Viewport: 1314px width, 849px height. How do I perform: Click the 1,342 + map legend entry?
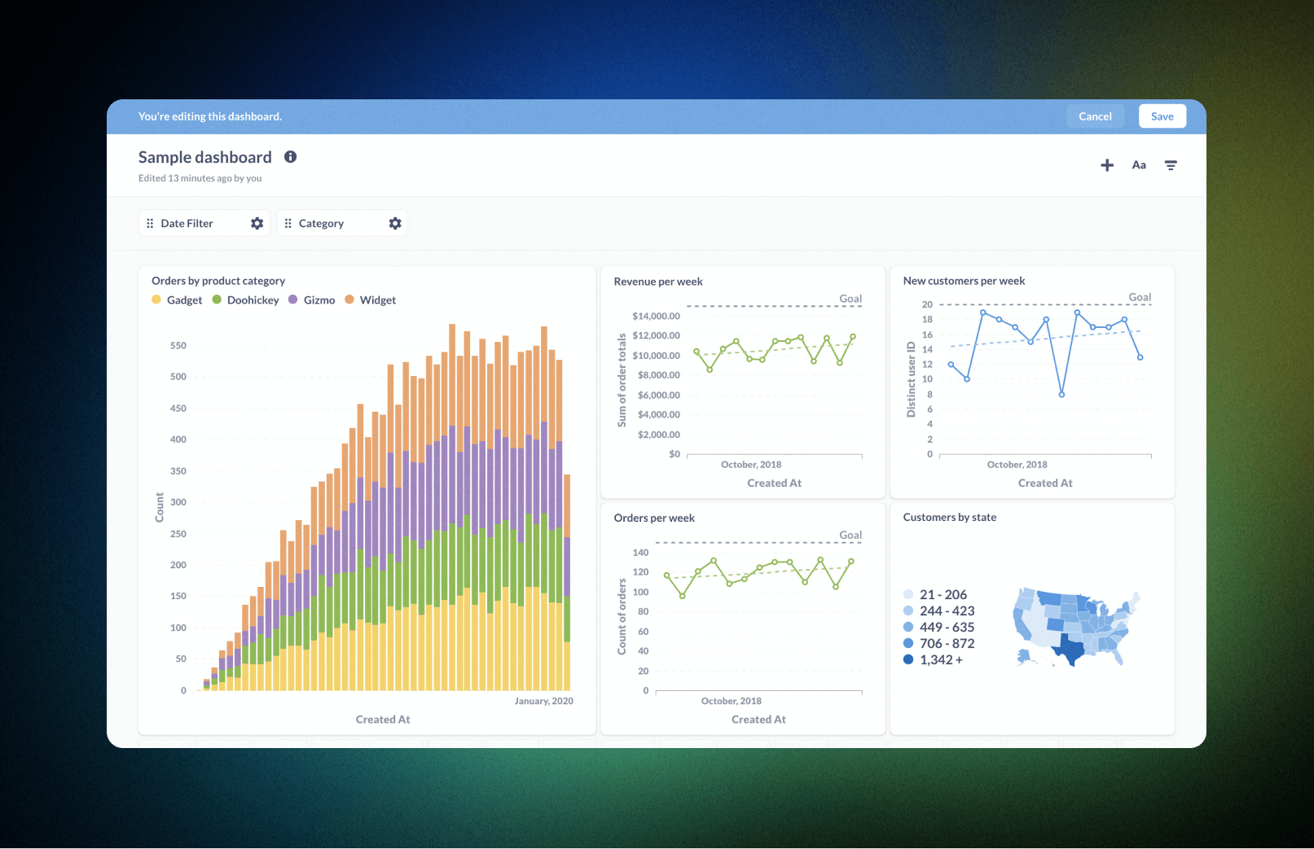click(x=933, y=660)
